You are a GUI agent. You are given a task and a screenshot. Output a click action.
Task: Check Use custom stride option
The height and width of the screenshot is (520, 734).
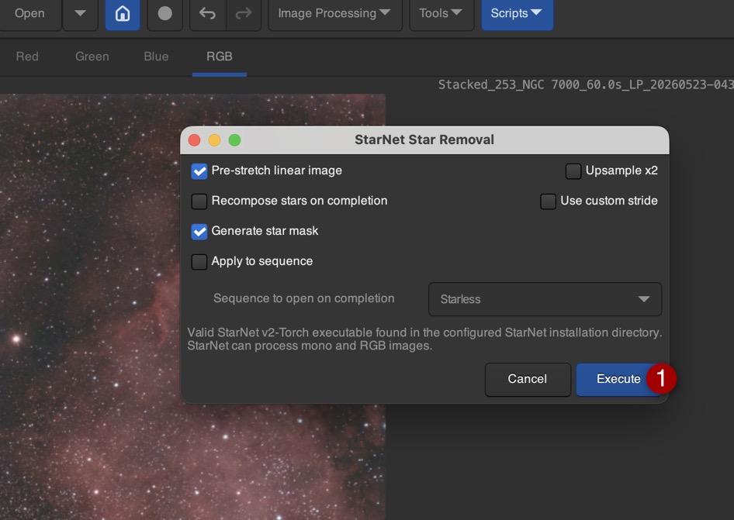pyautogui.click(x=548, y=201)
